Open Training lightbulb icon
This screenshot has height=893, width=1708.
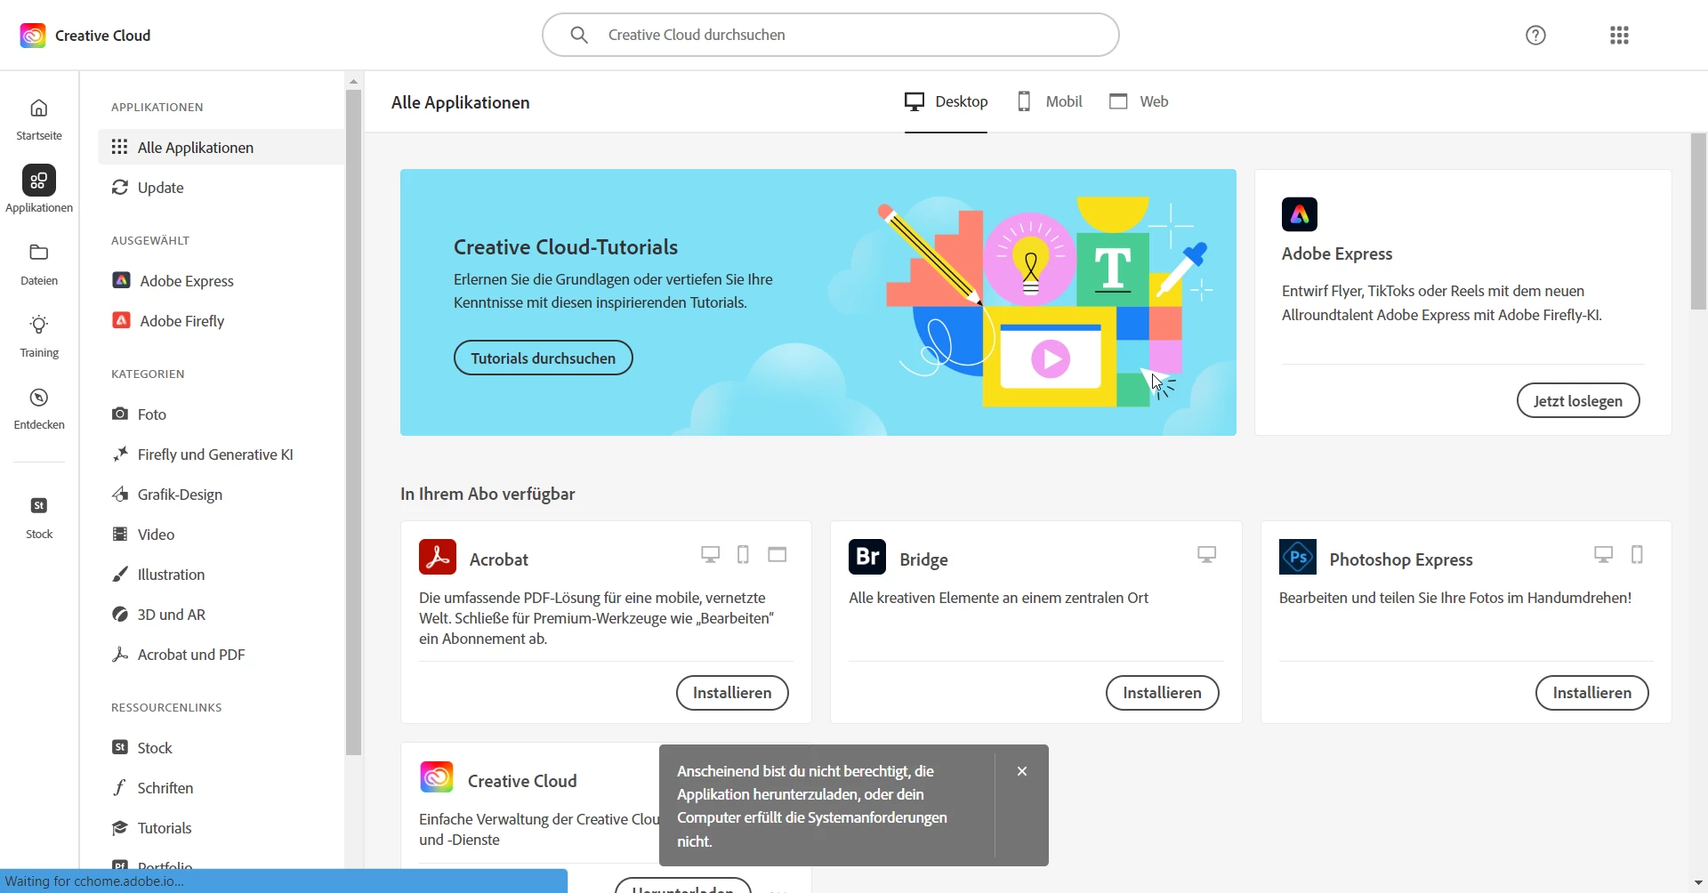pos(39,325)
